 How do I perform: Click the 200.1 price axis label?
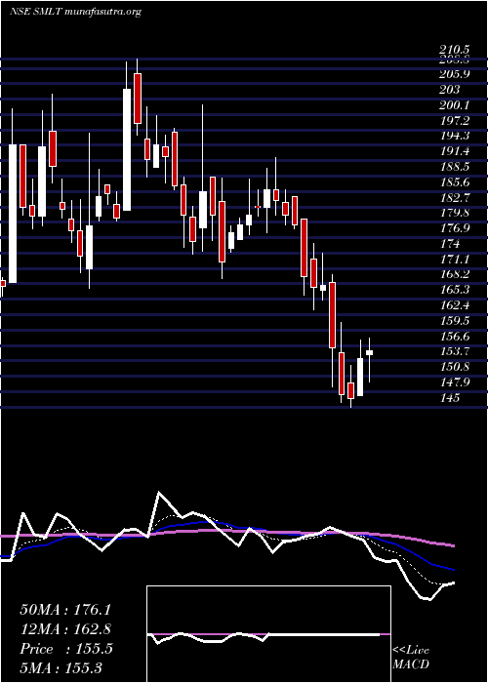455,105
